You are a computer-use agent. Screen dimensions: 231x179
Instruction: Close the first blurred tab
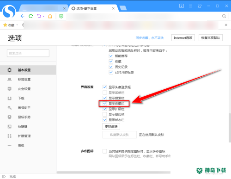point(64,8)
